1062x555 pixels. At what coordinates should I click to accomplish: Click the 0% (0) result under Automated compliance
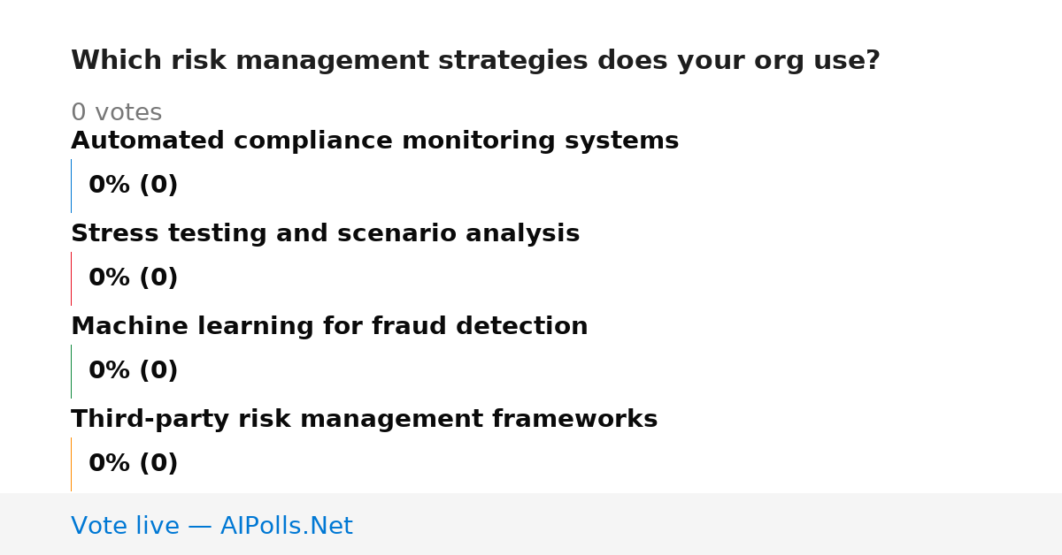click(x=133, y=186)
